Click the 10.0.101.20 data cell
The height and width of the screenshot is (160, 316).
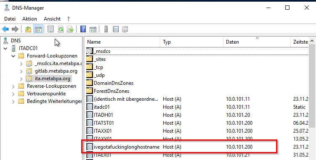(238, 115)
